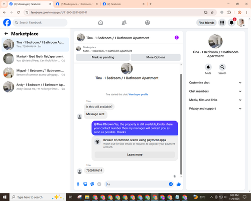Click the chat vertical scrollbar

click(x=181, y=124)
